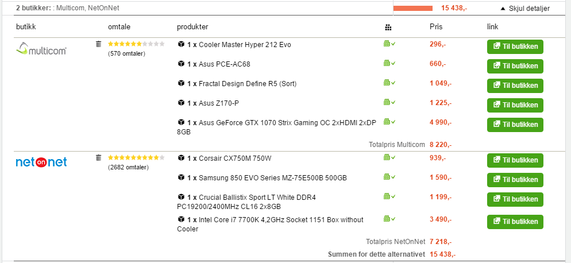Open Til butikken for Crucial Ballistix RAM
This screenshot has width=571, height=263.
coord(515,199)
